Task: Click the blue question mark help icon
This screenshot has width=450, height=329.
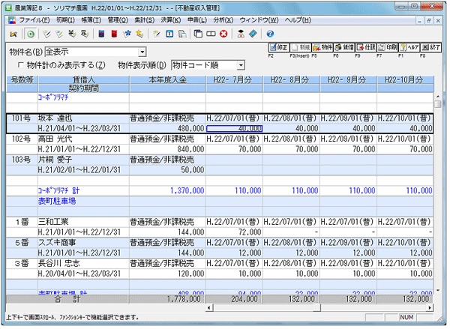Action: point(269,34)
